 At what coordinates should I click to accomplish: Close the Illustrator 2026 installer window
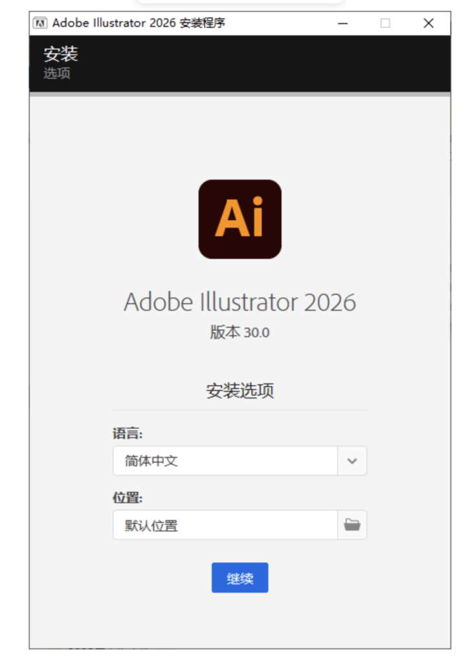pyautogui.click(x=428, y=23)
